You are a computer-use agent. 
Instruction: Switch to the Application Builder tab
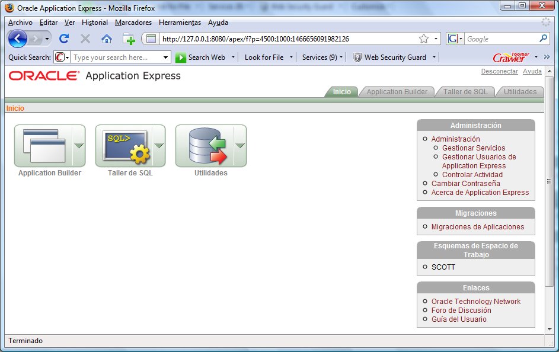click(397, 92)
